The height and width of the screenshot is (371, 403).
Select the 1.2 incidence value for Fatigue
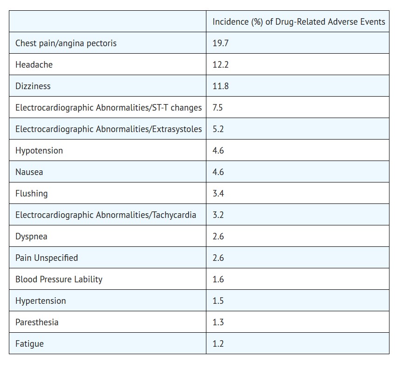[218, 344]
